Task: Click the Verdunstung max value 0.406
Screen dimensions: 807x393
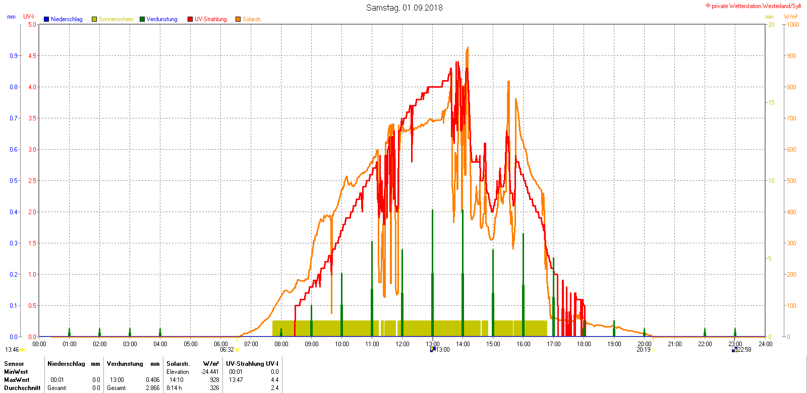Action: (153, 380)
